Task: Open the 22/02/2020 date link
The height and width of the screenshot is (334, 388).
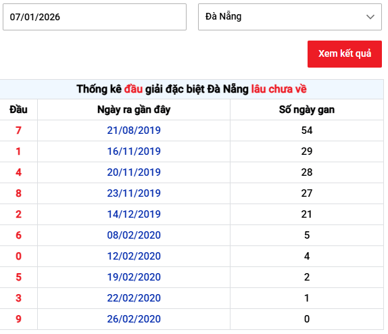Action: click(134, 298)
